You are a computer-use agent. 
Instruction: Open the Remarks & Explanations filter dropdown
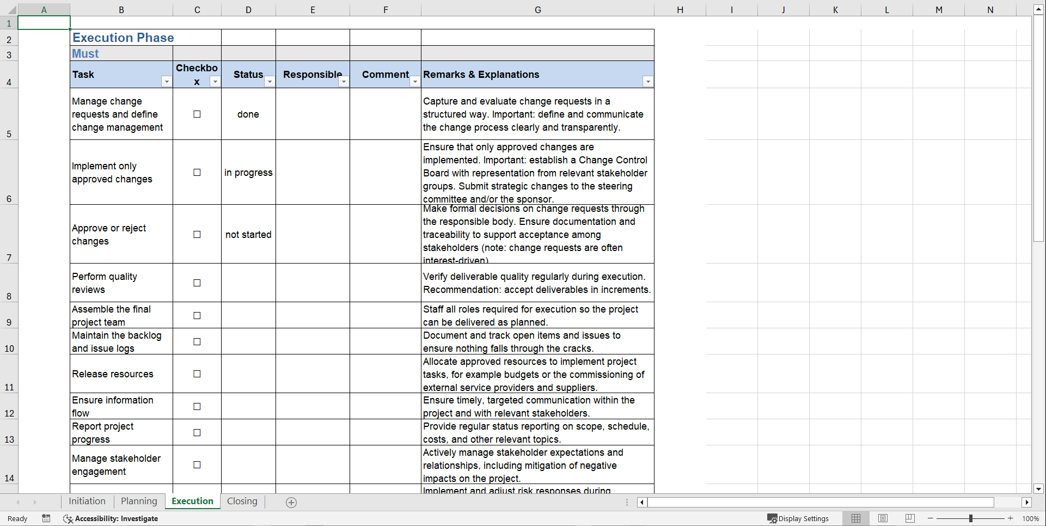(x=647, y=81)
